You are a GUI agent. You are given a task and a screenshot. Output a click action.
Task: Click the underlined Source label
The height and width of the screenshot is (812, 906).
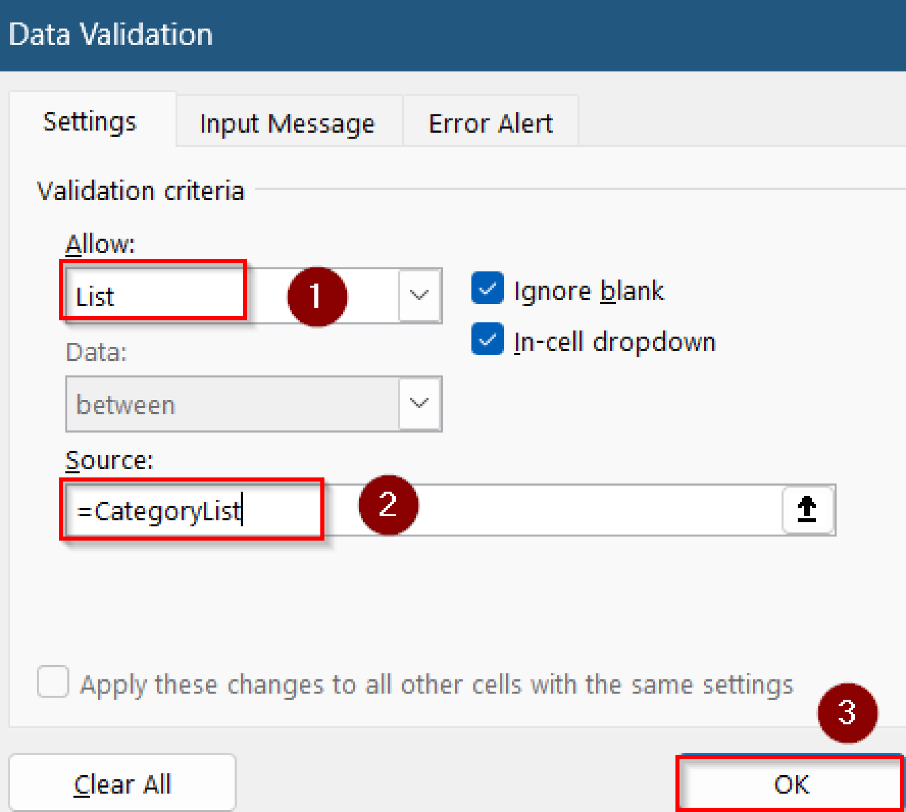(109, 460)
